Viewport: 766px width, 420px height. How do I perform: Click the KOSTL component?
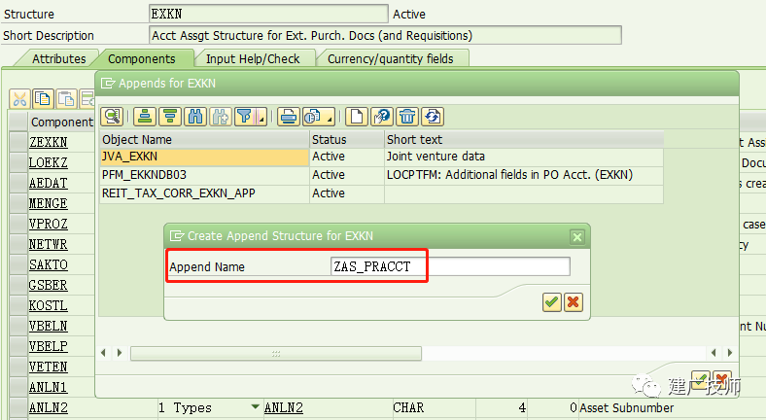(49, 305)
